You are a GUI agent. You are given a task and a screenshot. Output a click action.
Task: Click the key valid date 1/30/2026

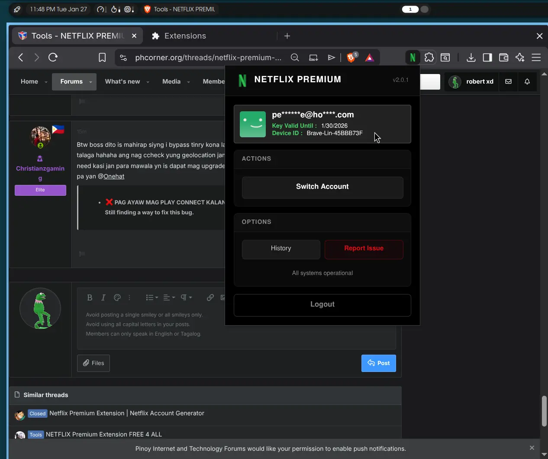(x=334, y=126)
